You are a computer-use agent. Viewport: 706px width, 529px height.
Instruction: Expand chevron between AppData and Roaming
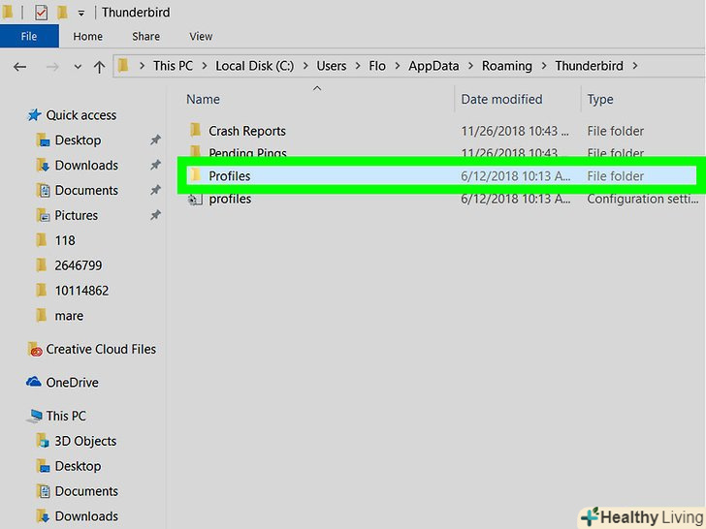pyautogui.click(x=470, y=66)
